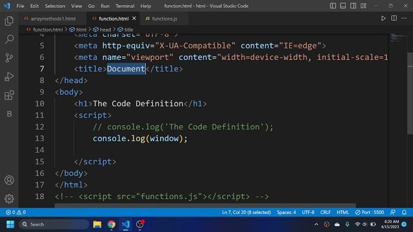413x232 pixels.
Task: Click the selected word Document
Action: click(126, 69)
